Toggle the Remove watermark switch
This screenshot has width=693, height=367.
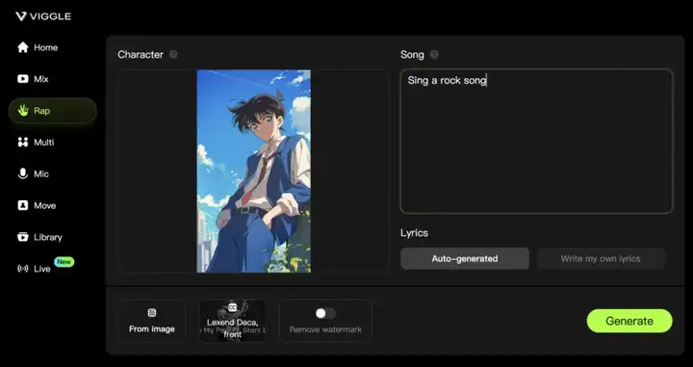325,313
